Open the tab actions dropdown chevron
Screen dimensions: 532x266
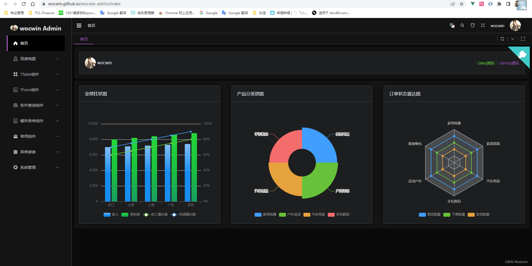513,39
